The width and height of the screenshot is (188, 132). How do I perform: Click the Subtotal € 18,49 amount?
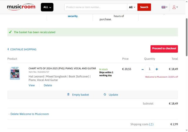[x=173, y=103]
